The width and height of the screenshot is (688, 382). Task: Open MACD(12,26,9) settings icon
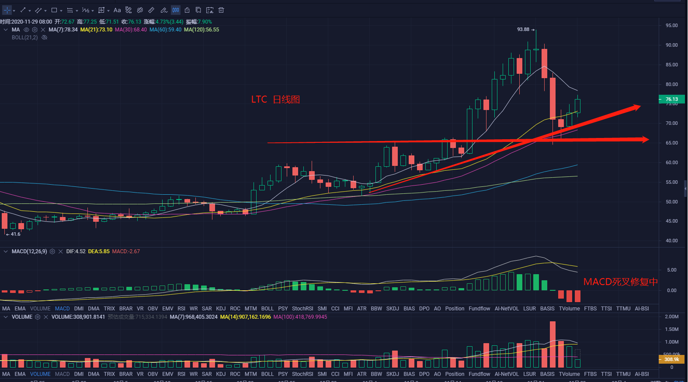52,251
